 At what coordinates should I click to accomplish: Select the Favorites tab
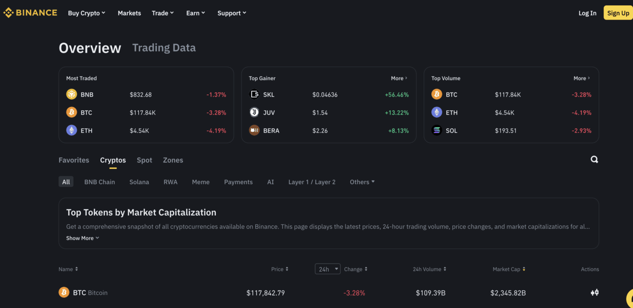tap(74, 160)
